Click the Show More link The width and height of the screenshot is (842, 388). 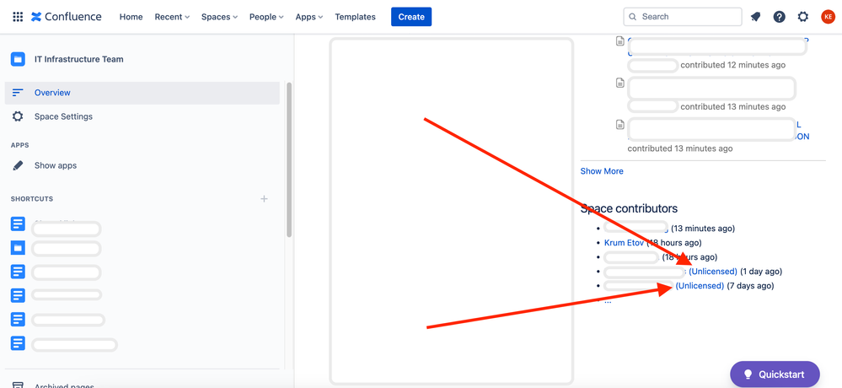602,171
